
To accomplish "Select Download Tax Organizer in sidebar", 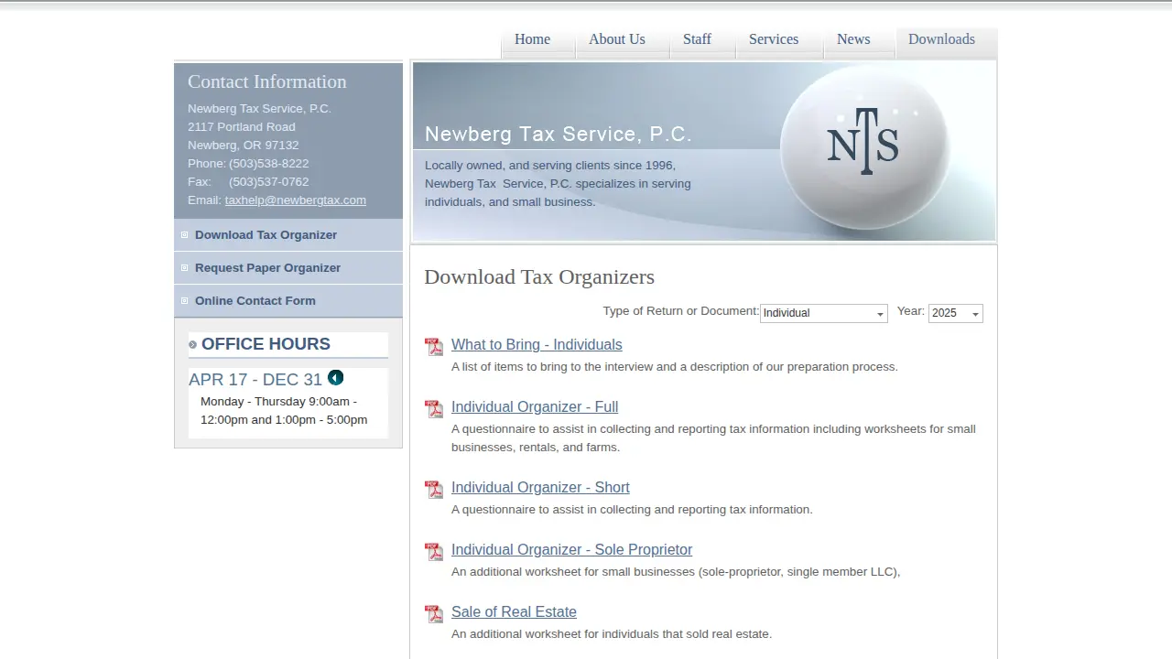I will click(288, 235).
